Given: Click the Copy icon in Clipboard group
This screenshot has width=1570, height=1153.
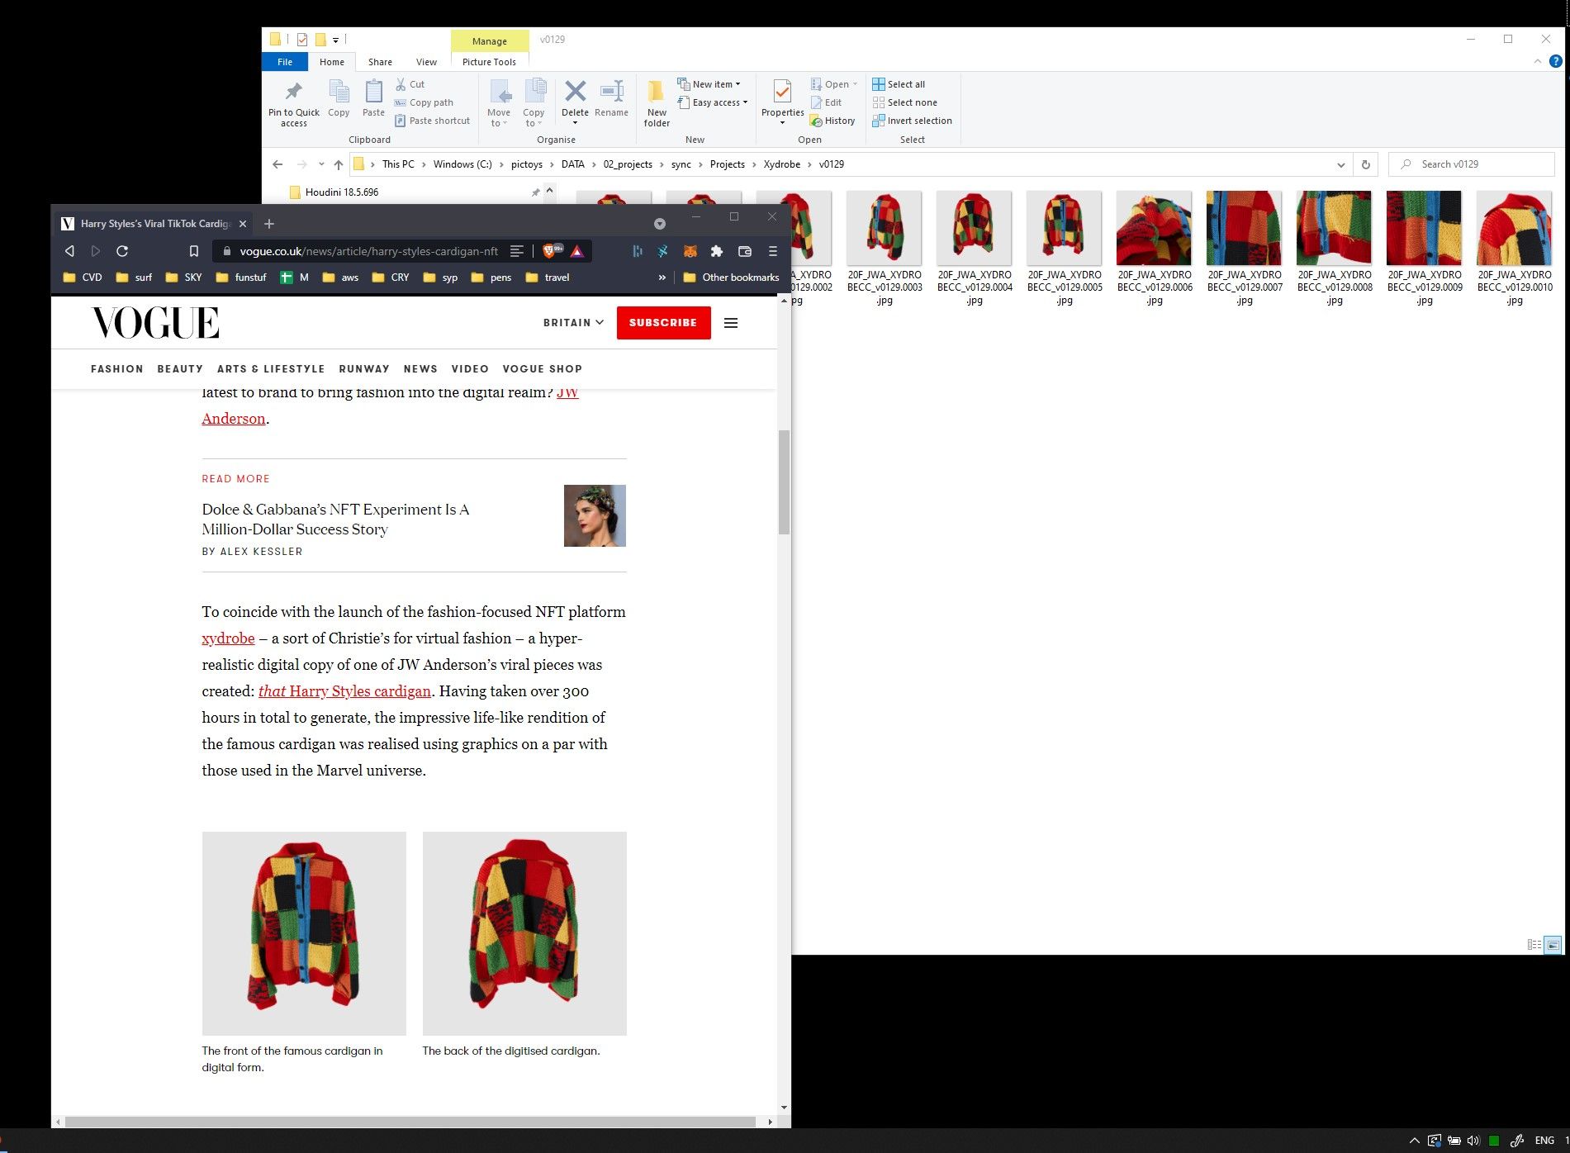Looking at the screenshot, I should point(339,98).
